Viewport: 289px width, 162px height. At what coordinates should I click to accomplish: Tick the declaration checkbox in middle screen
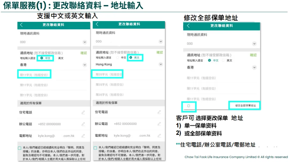coord(95,148)
